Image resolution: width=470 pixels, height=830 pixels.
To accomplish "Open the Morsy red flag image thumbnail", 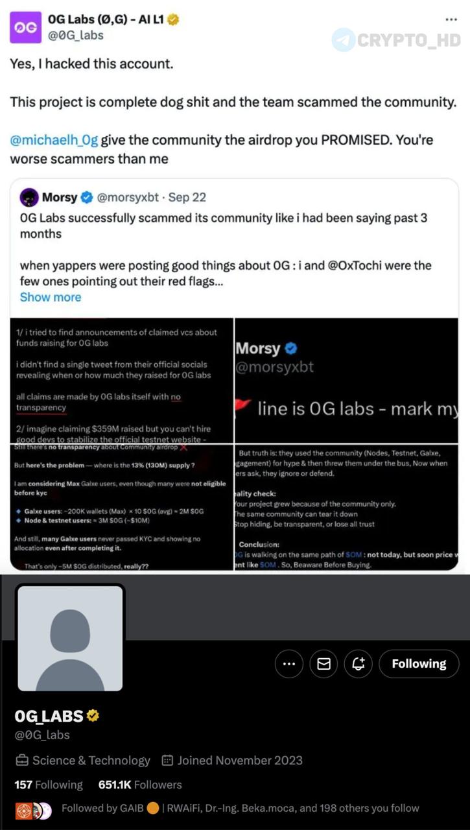I will pos(346,379).
